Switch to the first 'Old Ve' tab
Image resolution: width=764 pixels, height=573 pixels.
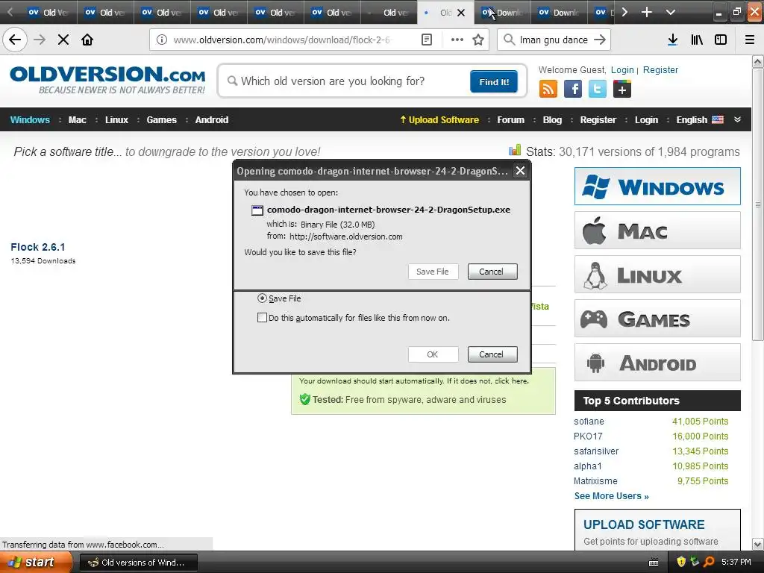[x=48, y=12]
